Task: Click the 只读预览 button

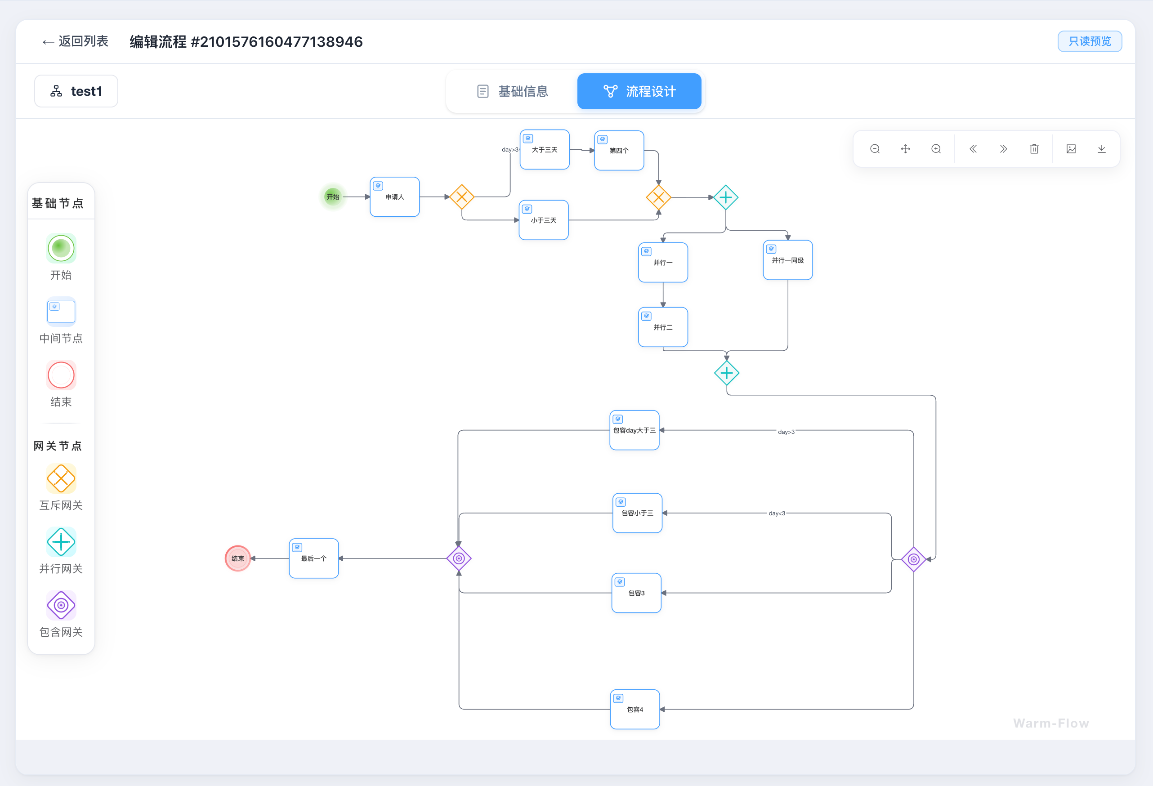Action: 1090,41
